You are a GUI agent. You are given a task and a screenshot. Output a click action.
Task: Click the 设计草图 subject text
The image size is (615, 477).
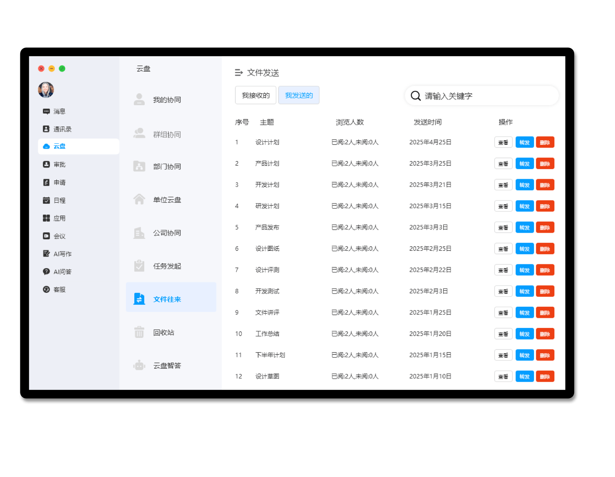point(267,376)
